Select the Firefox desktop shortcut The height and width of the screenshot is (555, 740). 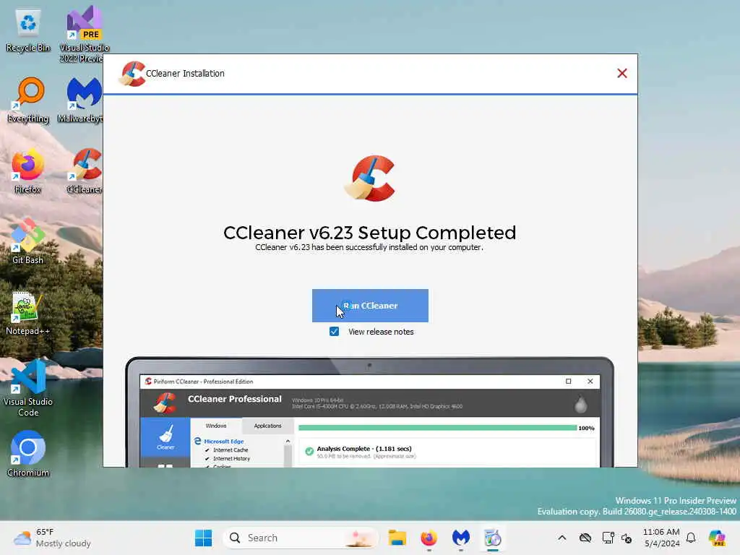click(x=28, y=171)
